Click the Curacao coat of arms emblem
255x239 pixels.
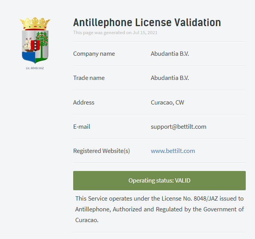[x=35, y=41]
